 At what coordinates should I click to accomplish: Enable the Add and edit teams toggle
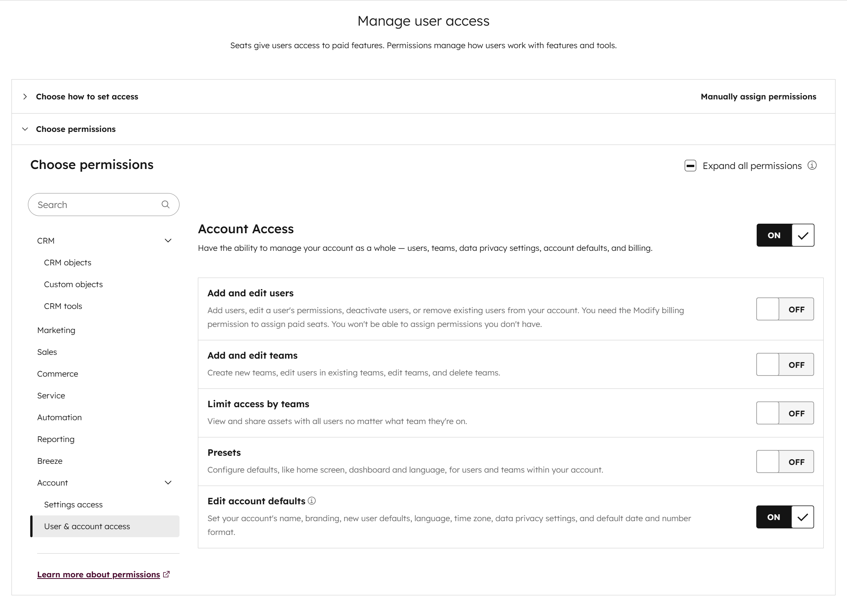click(785, 364)
